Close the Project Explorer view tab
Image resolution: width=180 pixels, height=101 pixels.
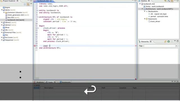click(x=17, y=1)
